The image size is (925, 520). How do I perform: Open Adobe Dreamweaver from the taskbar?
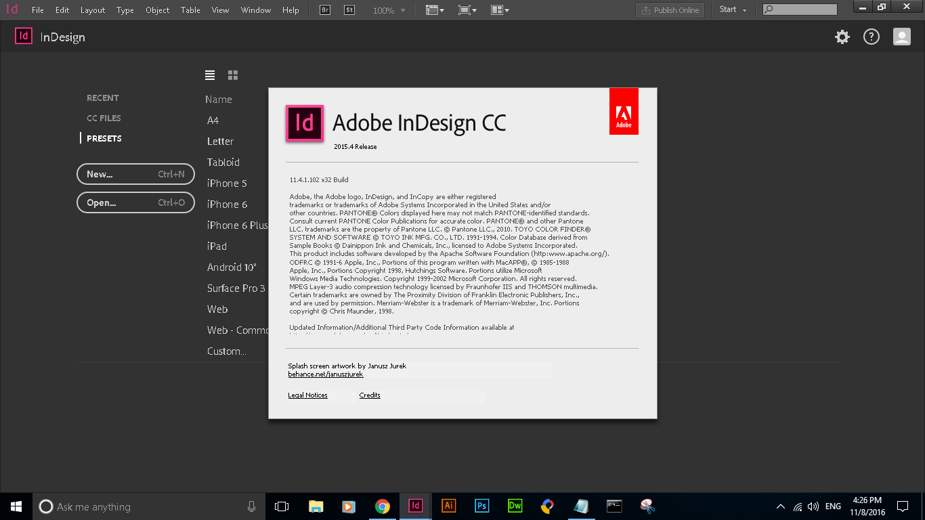click(x=515, y=506)
